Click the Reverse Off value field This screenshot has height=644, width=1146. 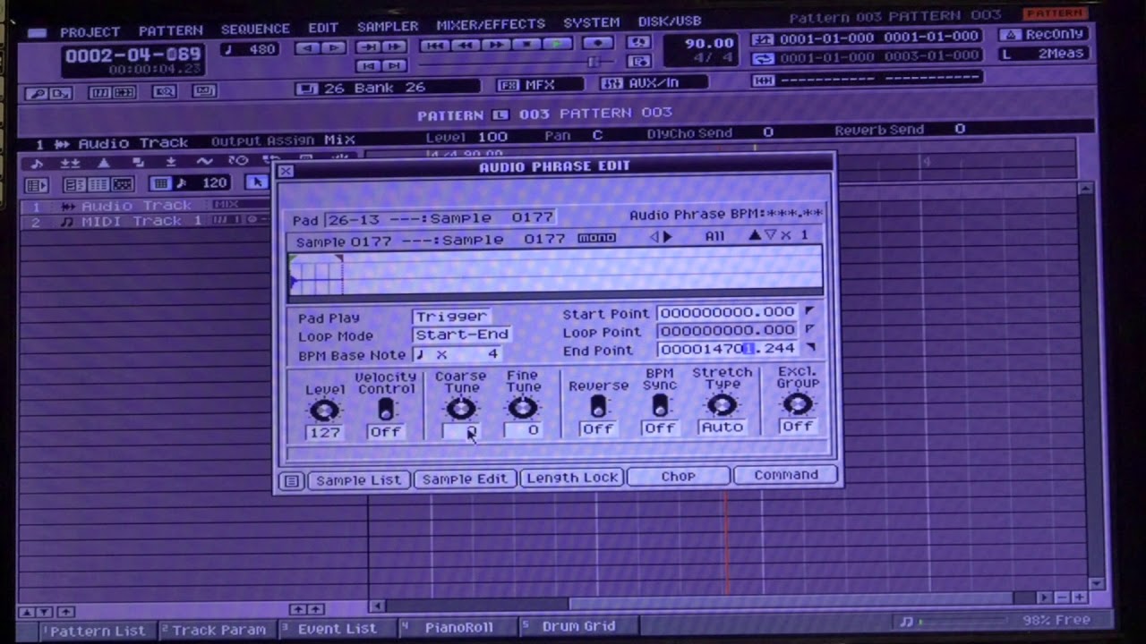click(598, 428)
